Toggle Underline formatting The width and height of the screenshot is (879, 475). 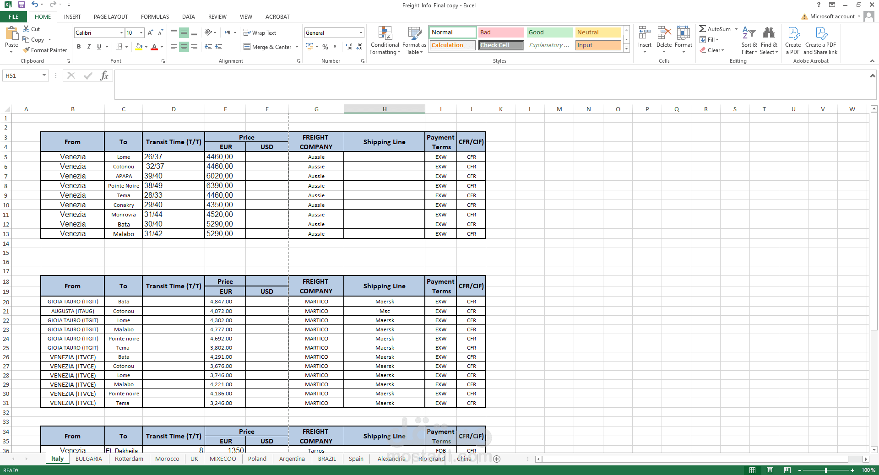(x=99, y=47)
